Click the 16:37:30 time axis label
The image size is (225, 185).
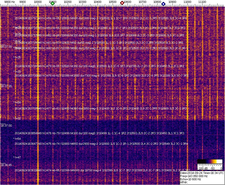(6, 47)
